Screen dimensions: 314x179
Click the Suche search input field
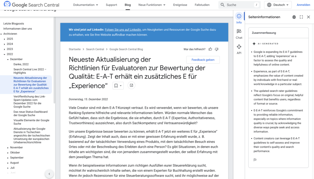pos(239,5)
